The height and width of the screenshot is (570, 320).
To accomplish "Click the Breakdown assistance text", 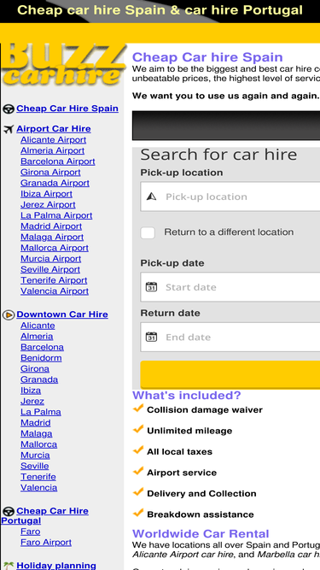I will [201, 514].
